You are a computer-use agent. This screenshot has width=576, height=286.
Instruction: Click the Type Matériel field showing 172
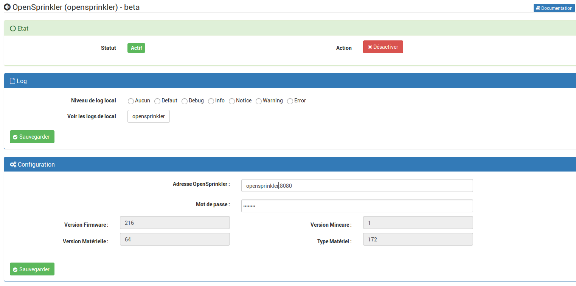[x=418, y=239]
